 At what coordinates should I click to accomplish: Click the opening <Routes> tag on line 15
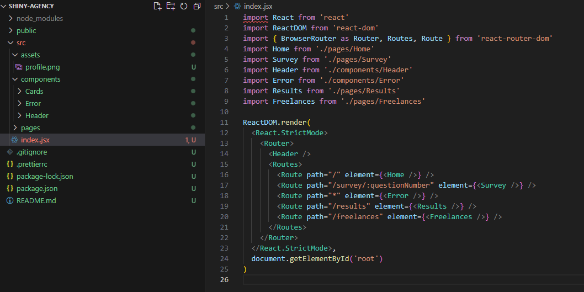285,164
